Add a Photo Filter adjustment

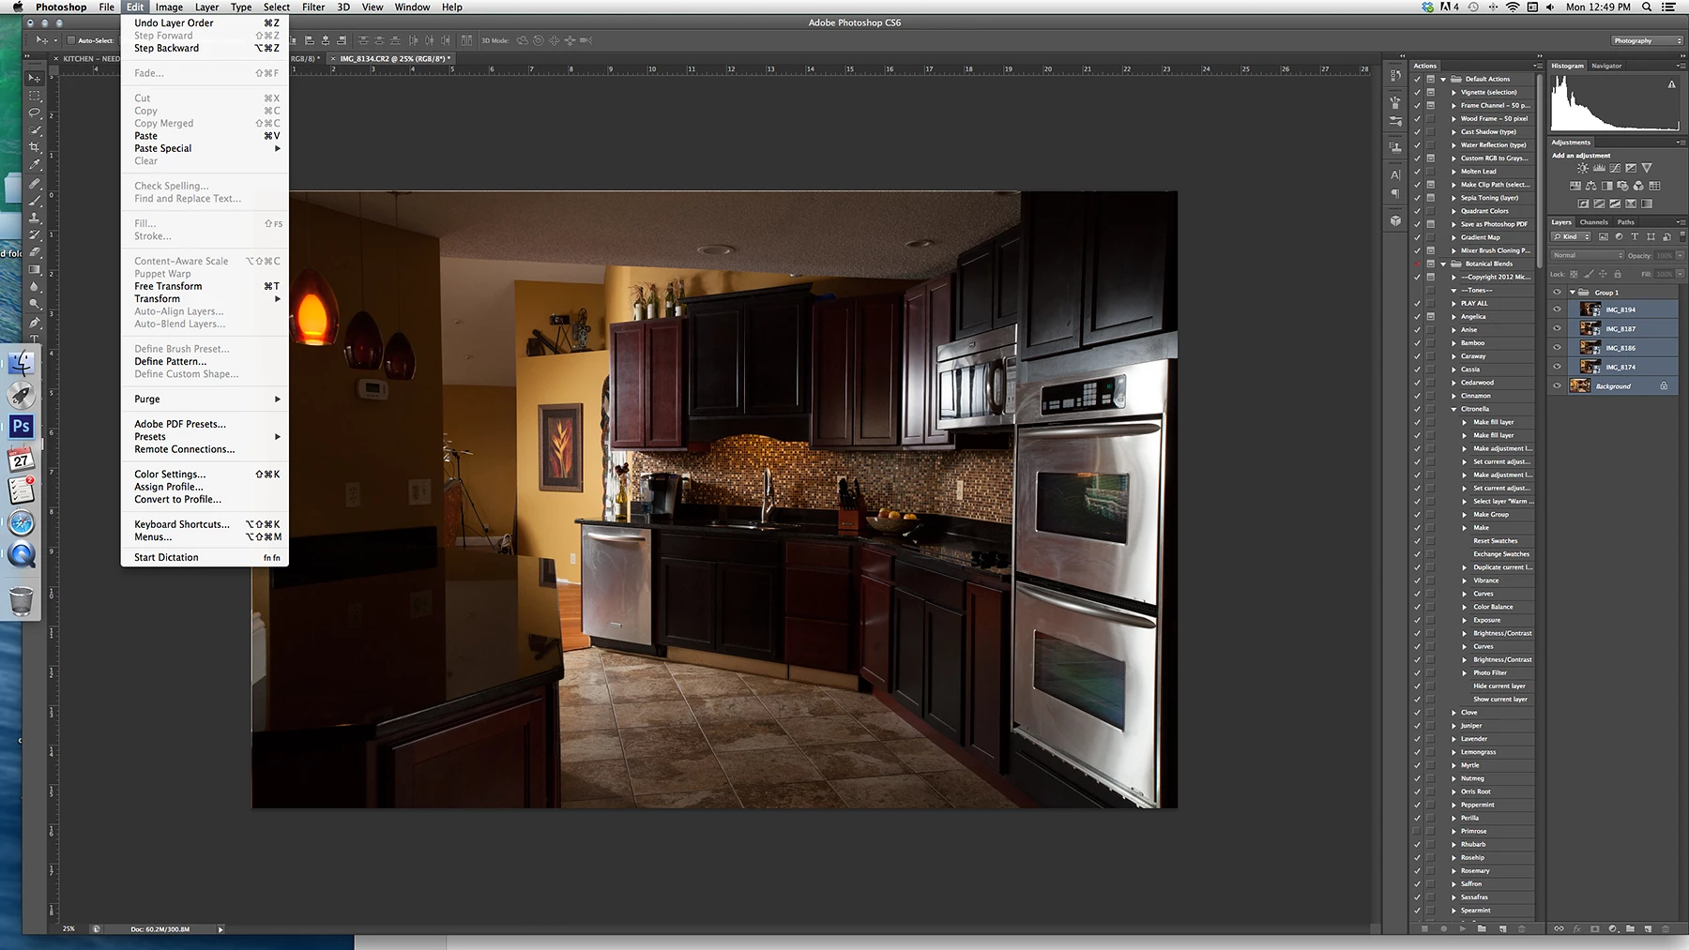tap(1622, 186)
